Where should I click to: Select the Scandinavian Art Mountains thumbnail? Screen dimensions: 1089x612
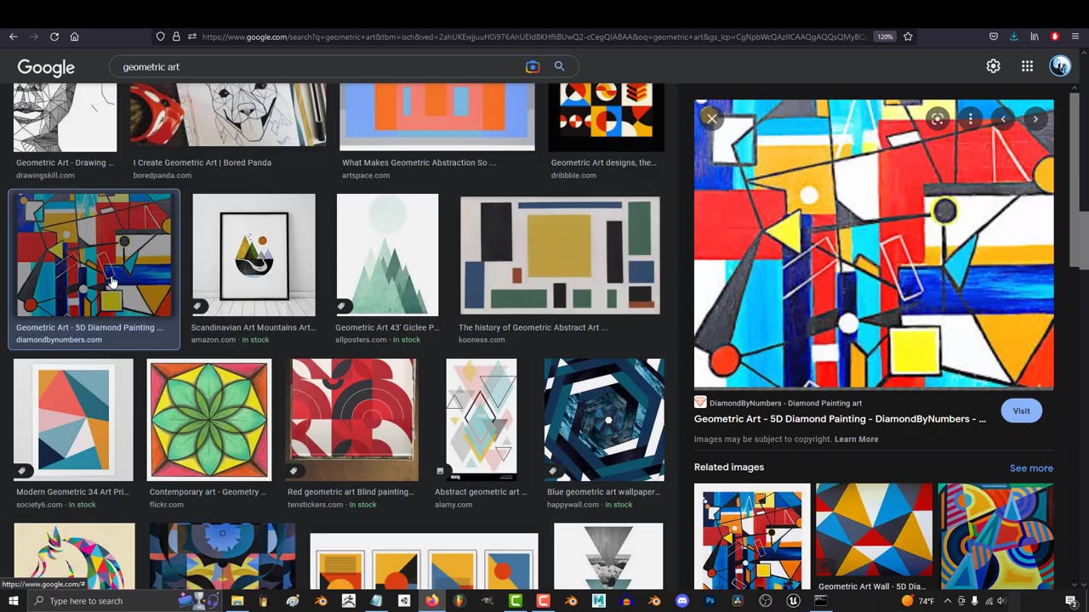[x=254, y=255]
